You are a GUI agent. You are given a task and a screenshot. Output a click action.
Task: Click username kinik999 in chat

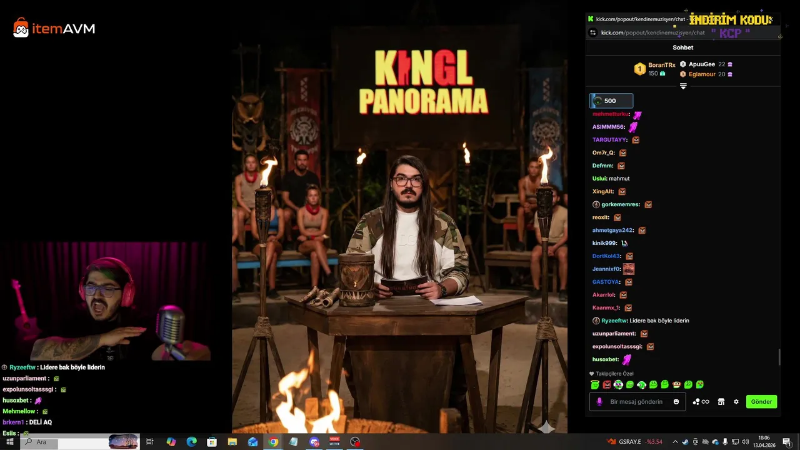[x=604, y=243]
